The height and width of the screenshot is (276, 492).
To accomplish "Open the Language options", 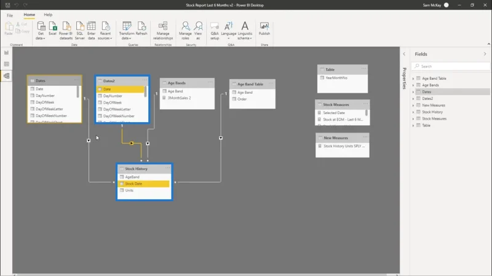I will tap(228, 30).
